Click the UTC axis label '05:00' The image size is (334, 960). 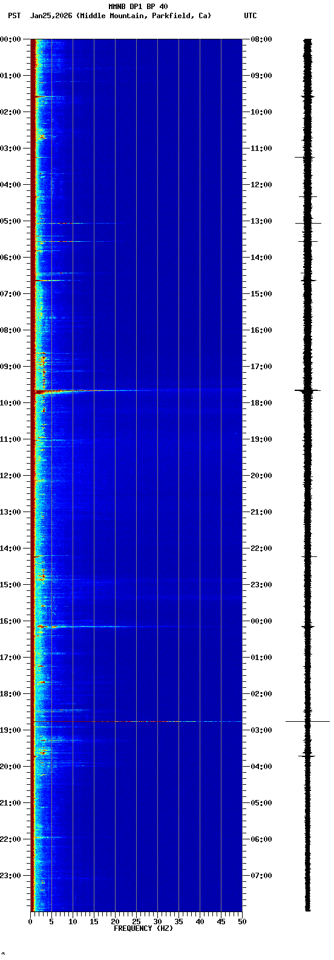pos(261,803)
